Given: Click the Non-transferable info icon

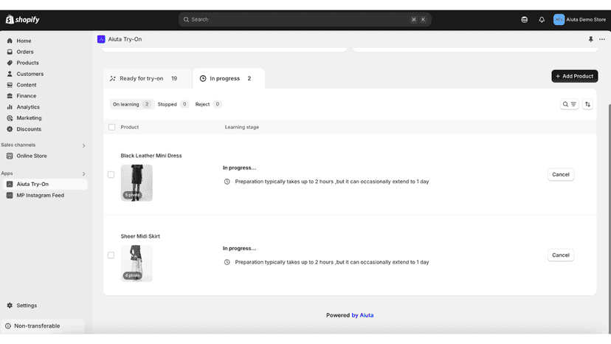Looking at the screenshot, I should point(8,326).
